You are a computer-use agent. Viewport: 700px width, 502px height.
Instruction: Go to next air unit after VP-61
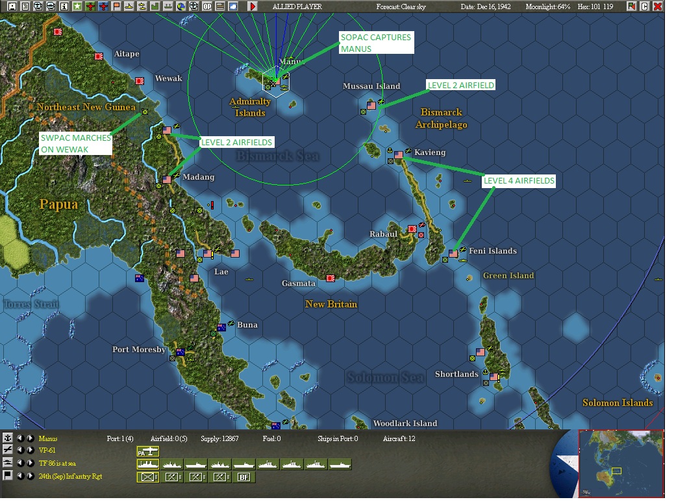pyautogui.click(x=30, y=450)
